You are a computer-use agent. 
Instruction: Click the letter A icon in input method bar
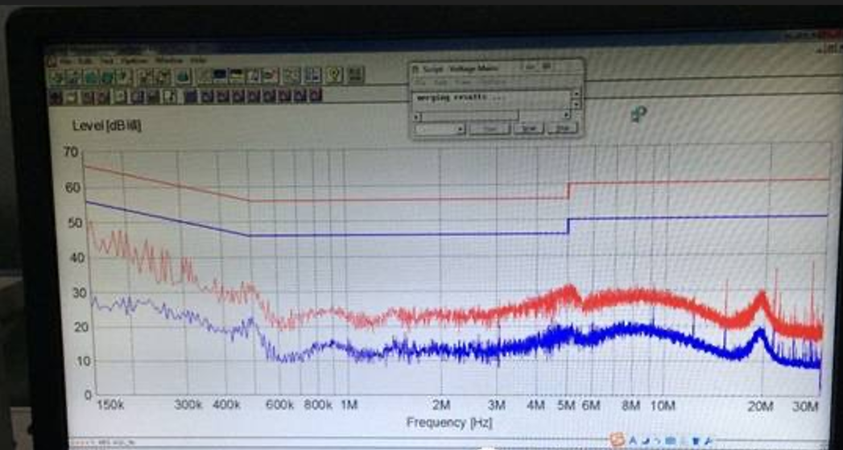[x=634, y=440]
